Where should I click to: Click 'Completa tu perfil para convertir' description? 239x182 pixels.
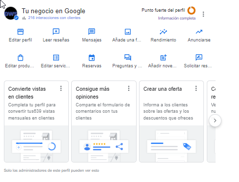point(32,111)
